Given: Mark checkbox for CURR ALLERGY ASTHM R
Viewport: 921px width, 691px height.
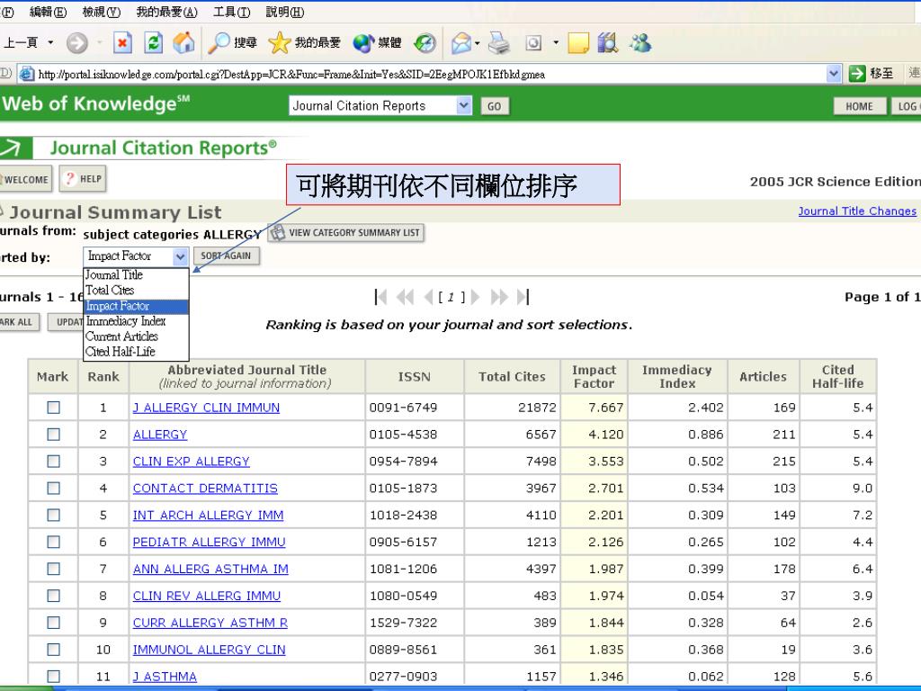Looking at the screenshot, I should (53, 623).
